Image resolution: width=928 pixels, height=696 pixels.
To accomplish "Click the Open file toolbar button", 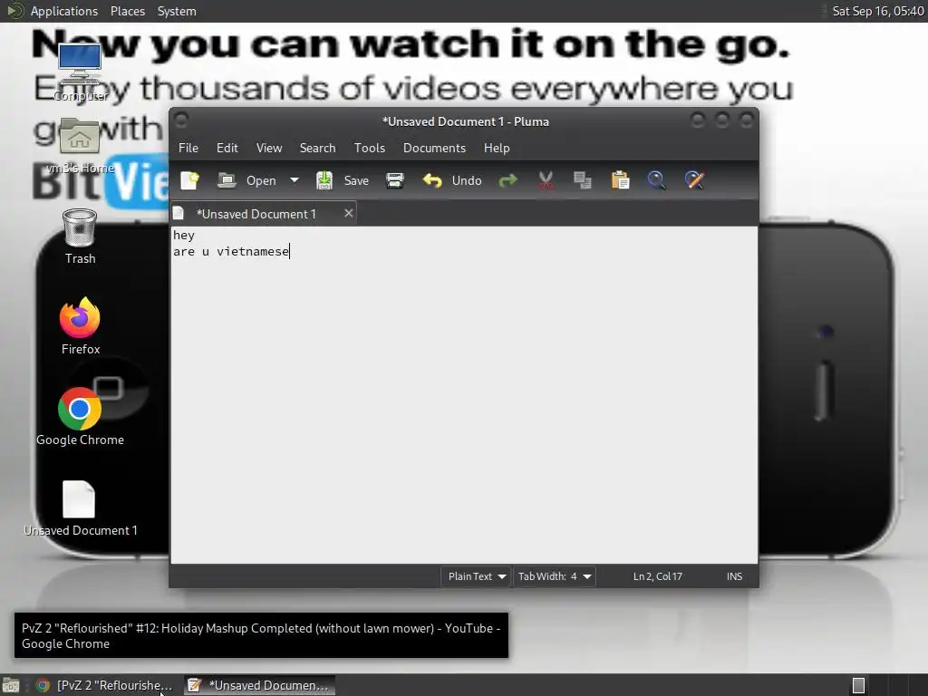I will click(x=246, y=180).
